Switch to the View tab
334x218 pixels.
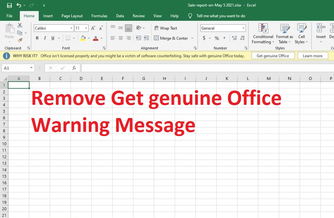click(x=157, y=16)
